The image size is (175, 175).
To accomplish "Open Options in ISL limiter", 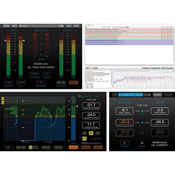I will 73,82.
